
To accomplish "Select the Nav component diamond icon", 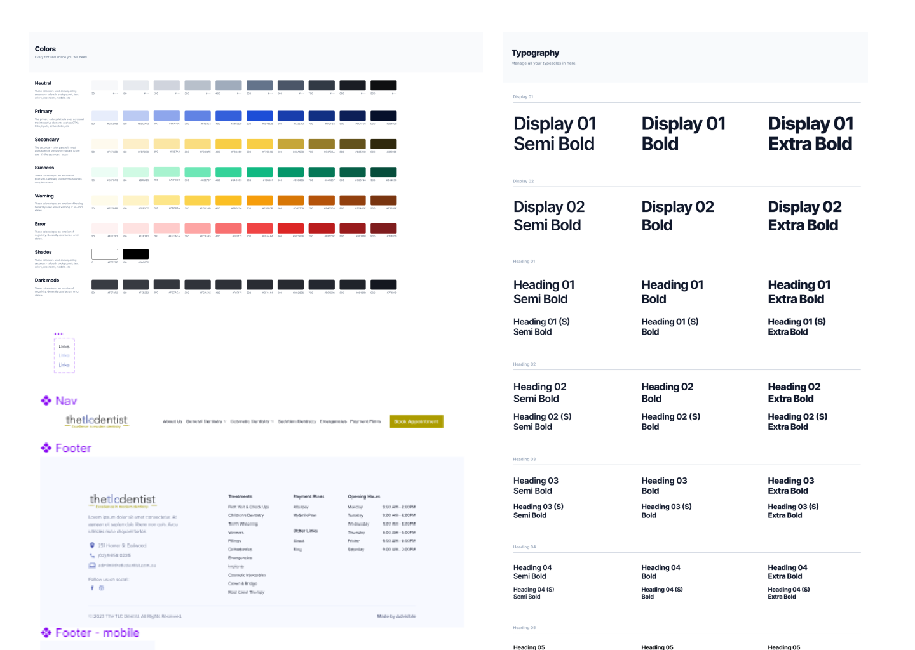I will tap(46, 401).
